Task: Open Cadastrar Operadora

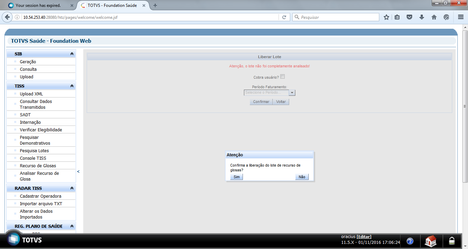Action: 41,196
